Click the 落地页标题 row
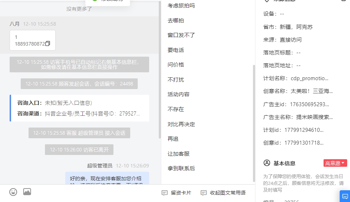The width and height of the screenshot is (350, 202). 282,53
